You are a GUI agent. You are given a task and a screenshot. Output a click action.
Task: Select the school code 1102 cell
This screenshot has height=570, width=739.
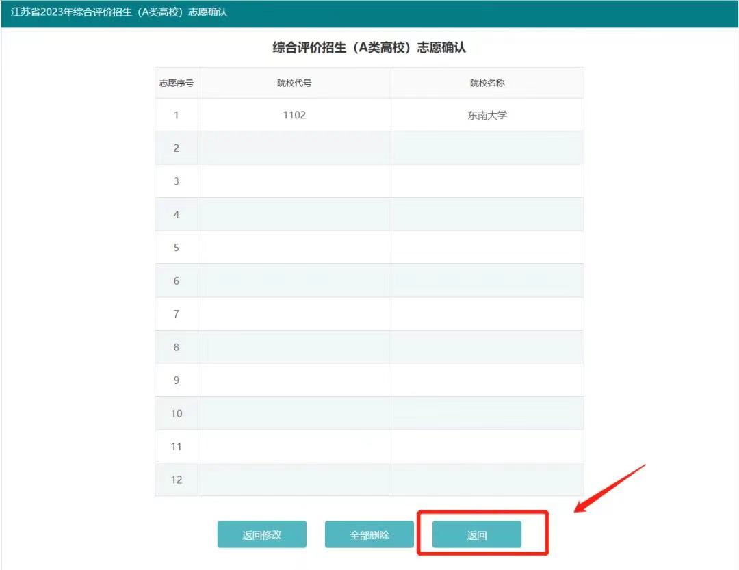(x=294, y=115)
